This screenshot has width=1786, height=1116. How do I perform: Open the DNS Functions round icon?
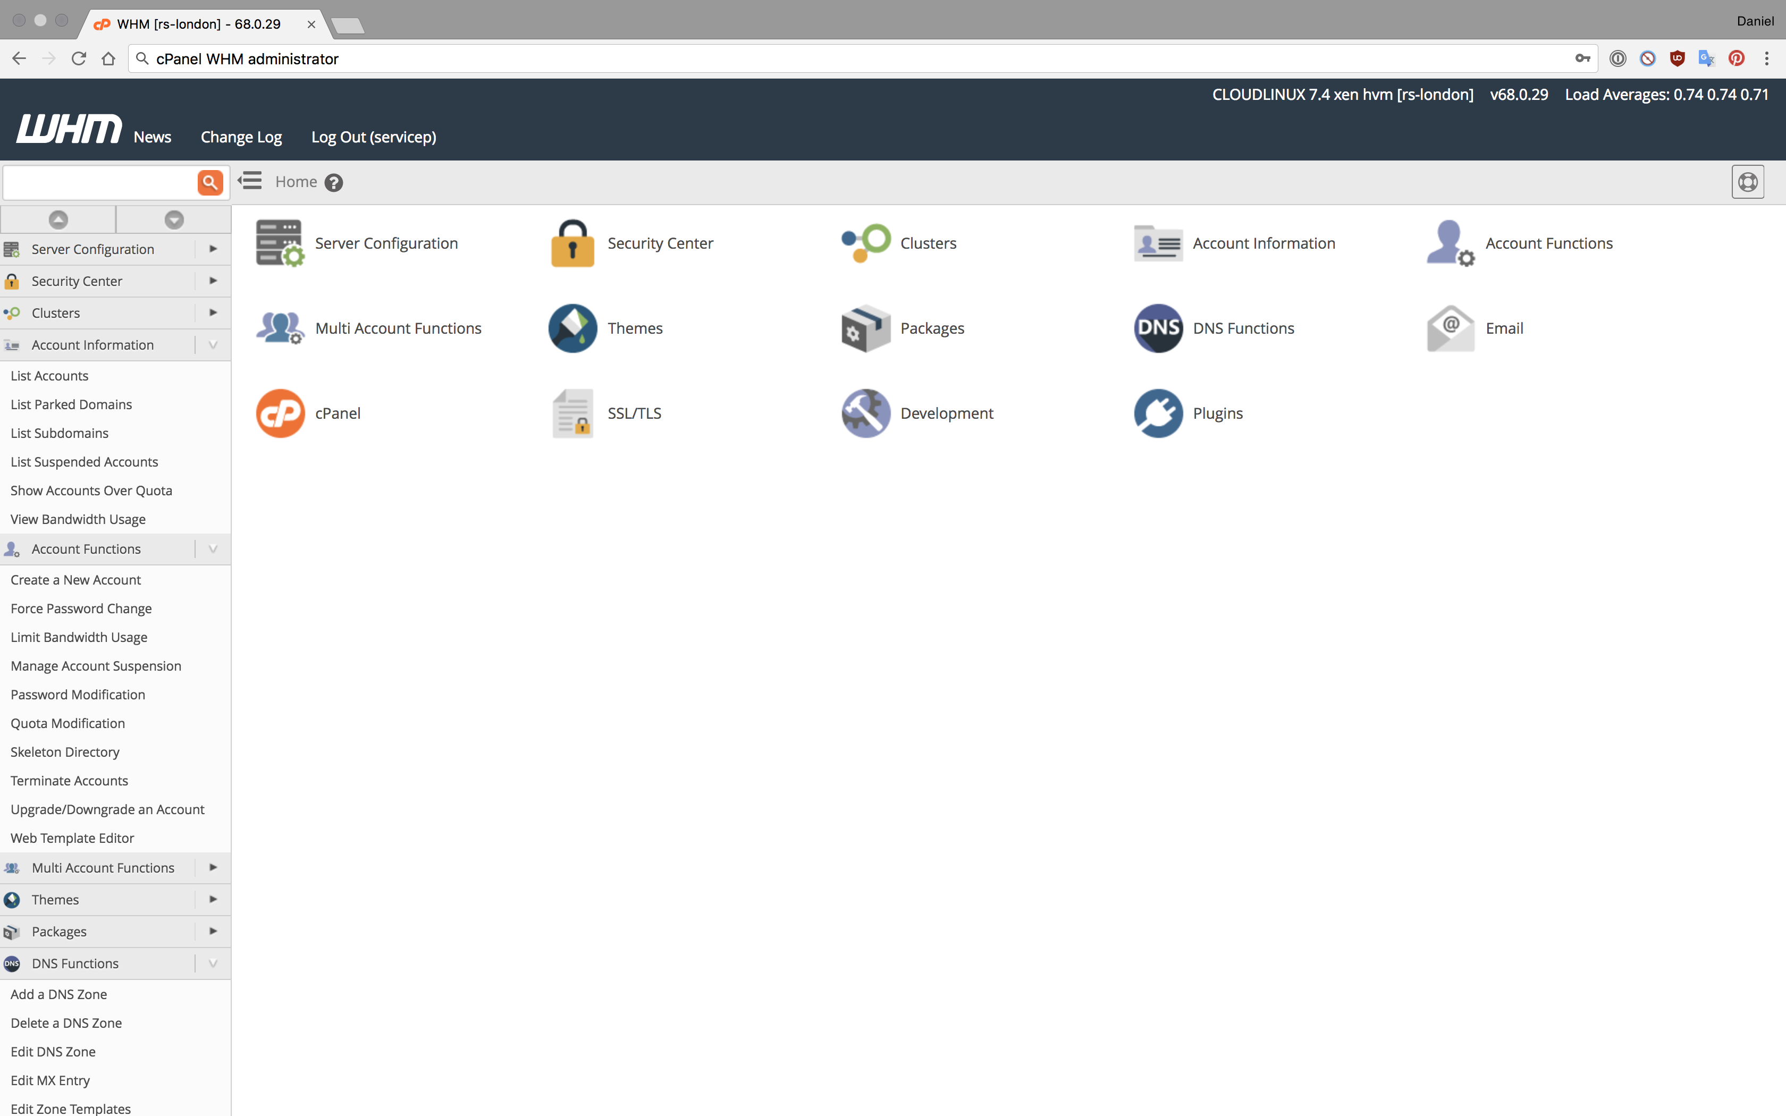[x=1158, y=328]
